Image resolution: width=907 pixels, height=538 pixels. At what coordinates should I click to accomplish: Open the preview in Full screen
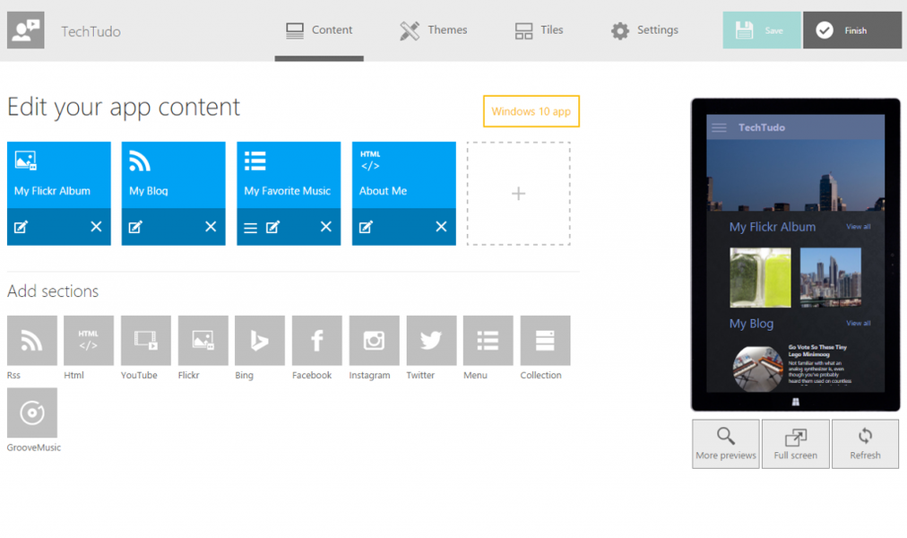click(x=795, y=444)
